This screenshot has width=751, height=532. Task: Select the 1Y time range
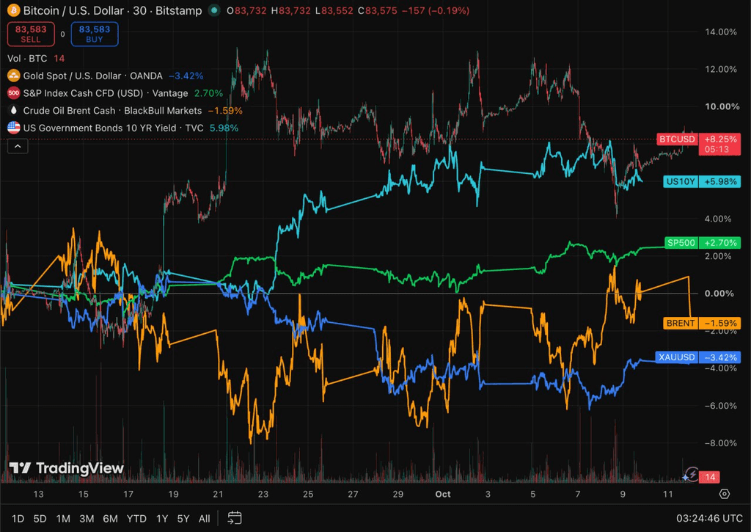coord(162,519)
